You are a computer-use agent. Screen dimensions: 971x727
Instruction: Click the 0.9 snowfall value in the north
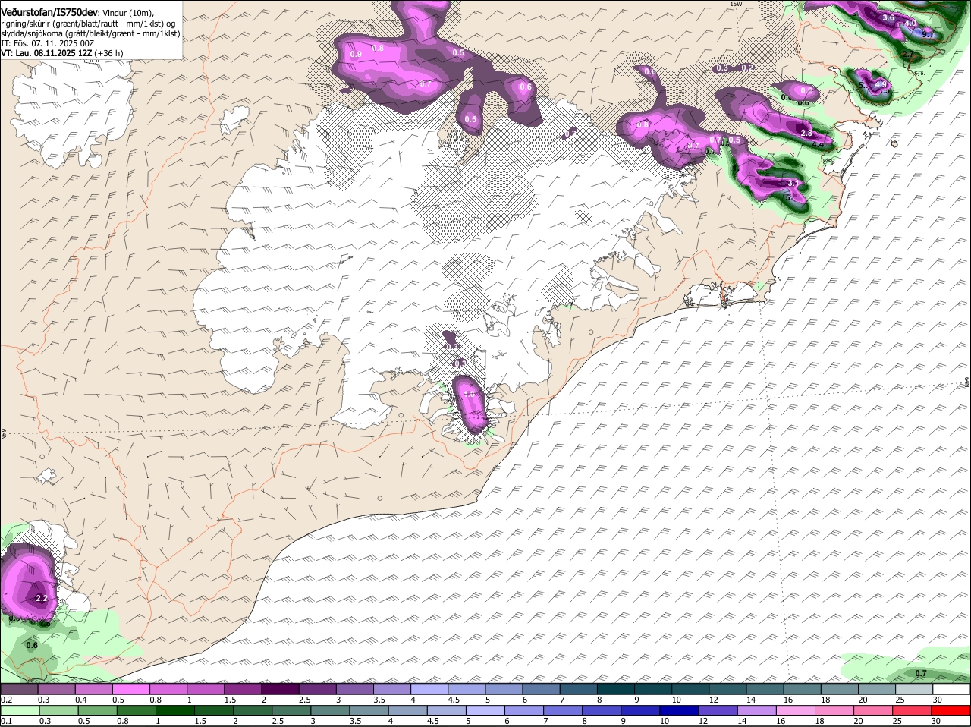356,55
